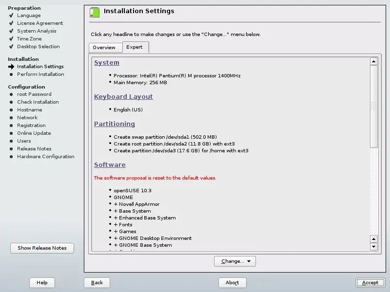Click the Perform Installation step
This screenshot has height=292, width=390.
[40, 74]
